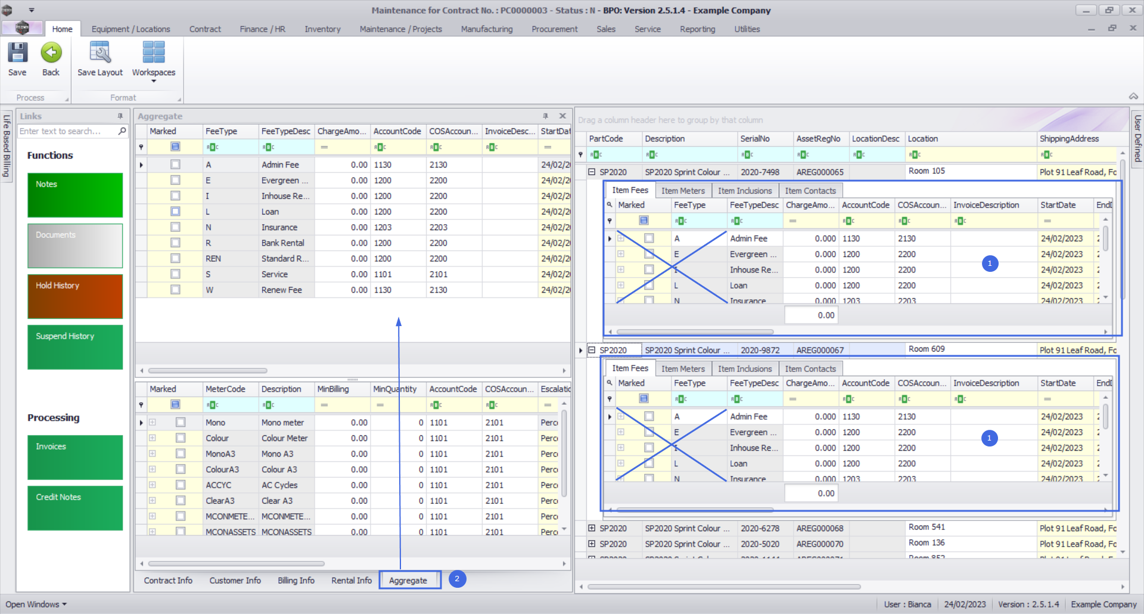Collapse the ribbon with the chevron

pos(1133,96)
